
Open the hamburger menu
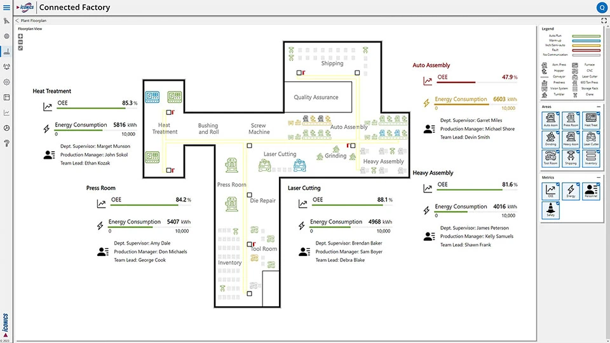pyautogui.click(x=7, y=8)
